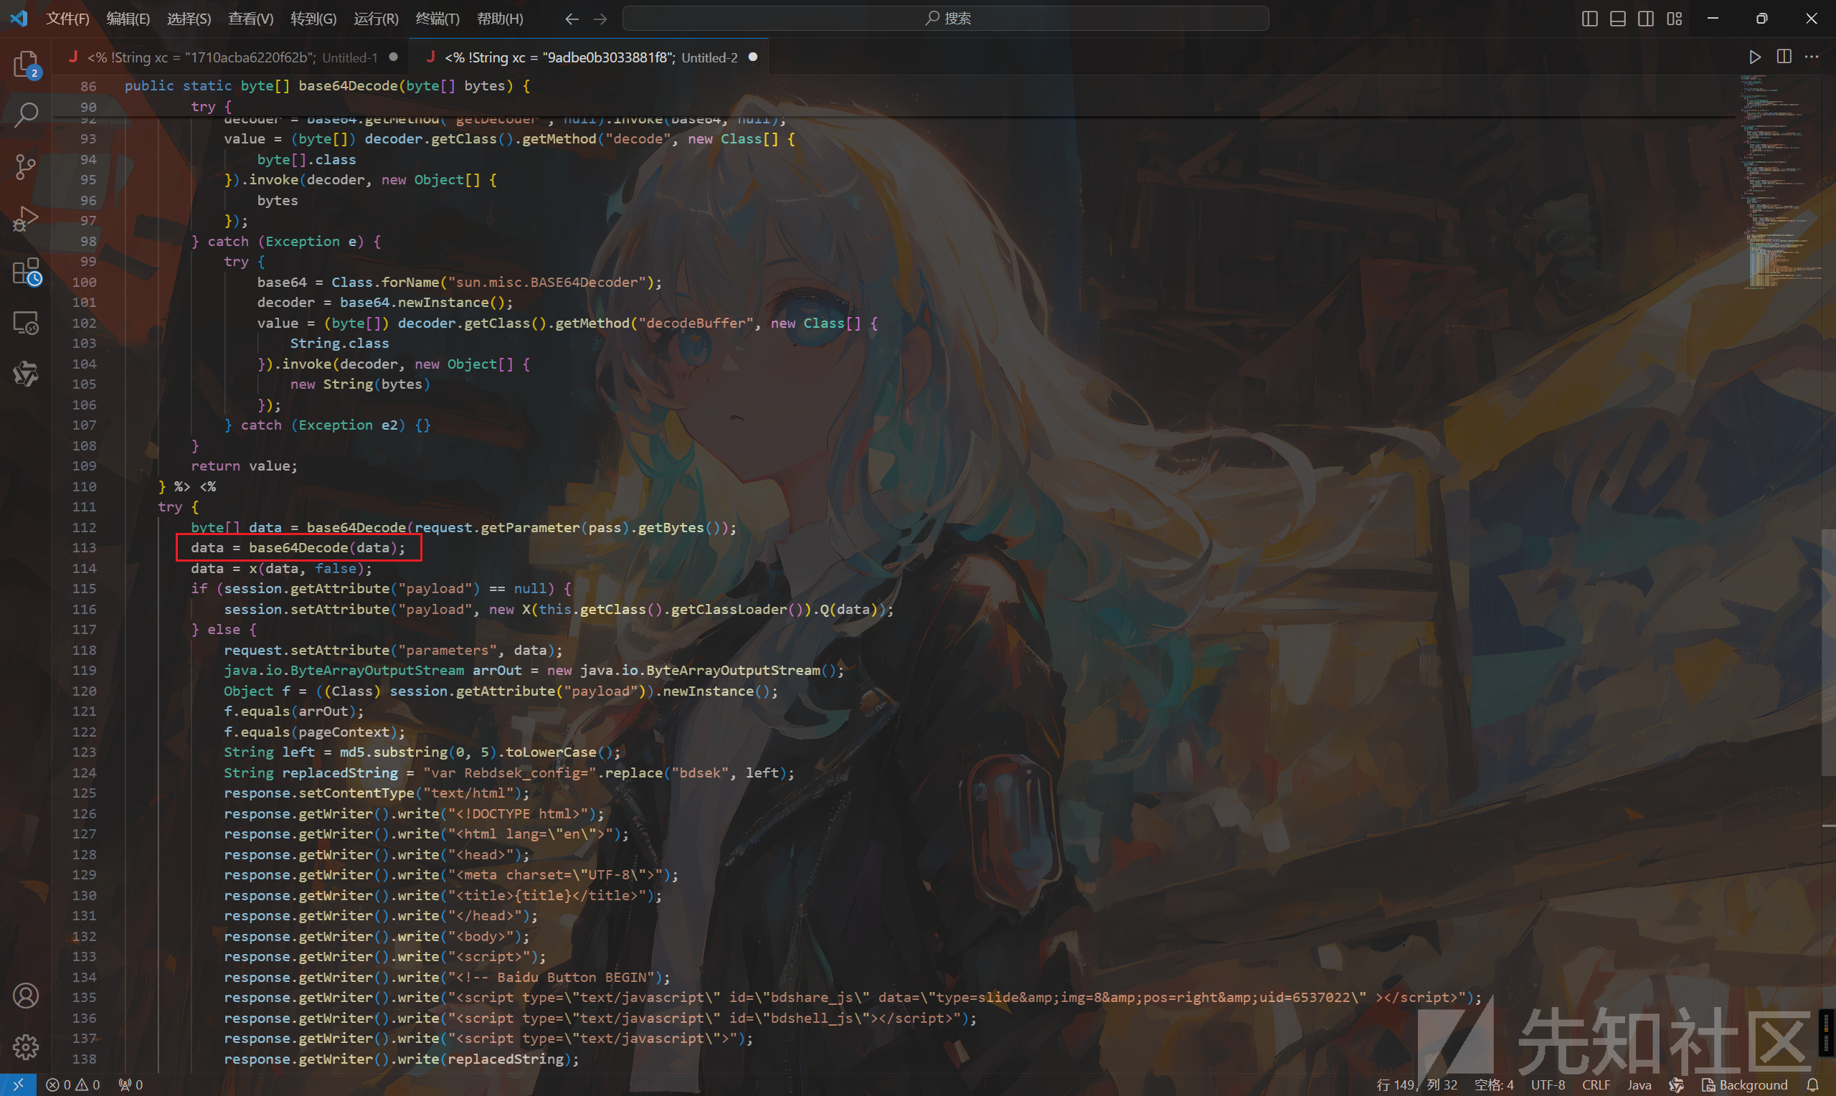Toggle the secondary side bar layout button
This screenshot has width=1836, height=1096.
click(x=1645, y=19)
